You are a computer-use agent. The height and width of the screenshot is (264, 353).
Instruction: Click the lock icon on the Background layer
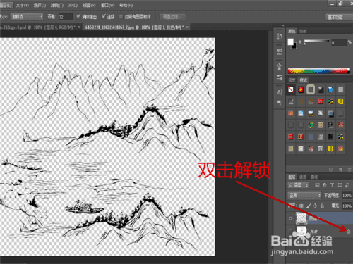coord(349,231)
